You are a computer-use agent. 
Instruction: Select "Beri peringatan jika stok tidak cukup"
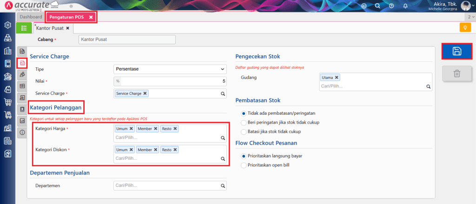244,122
